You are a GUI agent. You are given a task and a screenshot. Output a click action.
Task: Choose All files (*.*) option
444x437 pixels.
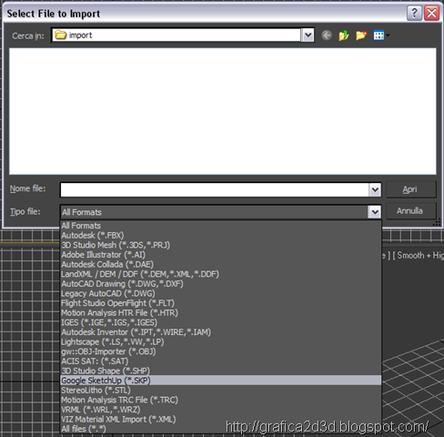220,429
